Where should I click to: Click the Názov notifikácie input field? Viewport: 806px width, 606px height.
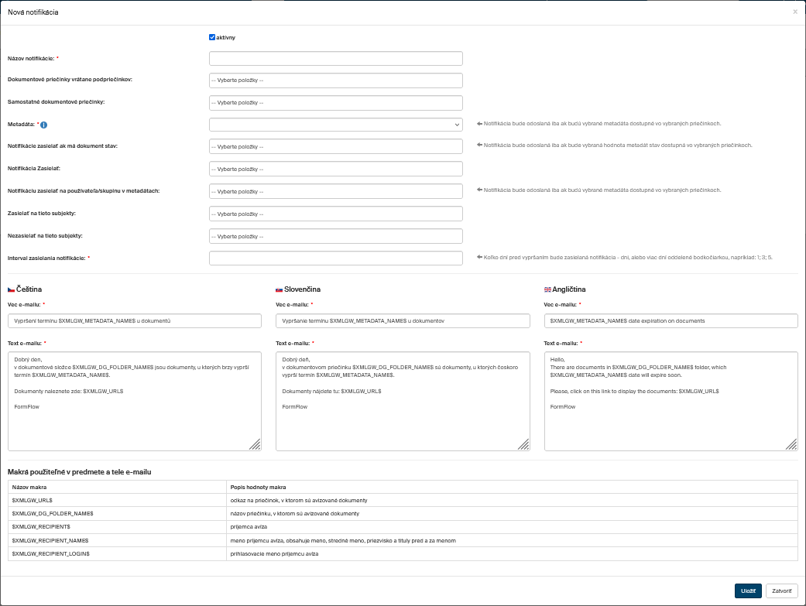tap(335, 59)
